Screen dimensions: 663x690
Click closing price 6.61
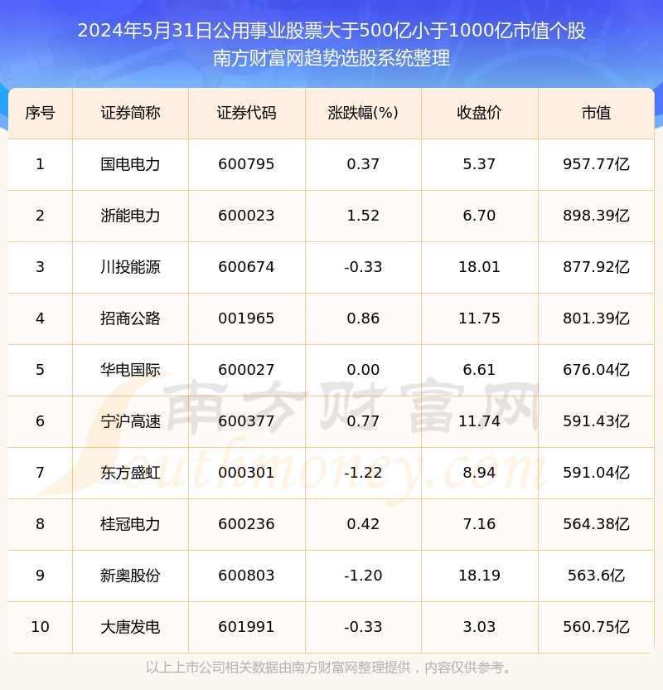[x=479, y=370]
